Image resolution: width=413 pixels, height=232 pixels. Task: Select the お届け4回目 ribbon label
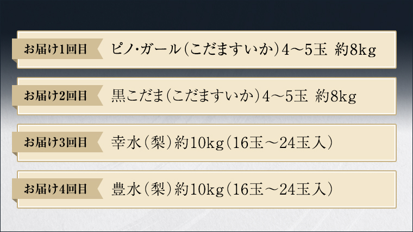(55, 189)
